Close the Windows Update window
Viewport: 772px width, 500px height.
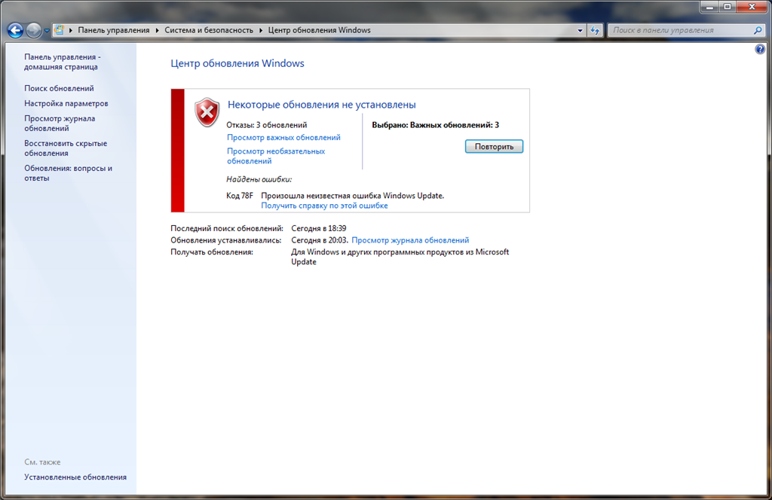[x=752, y=7]
